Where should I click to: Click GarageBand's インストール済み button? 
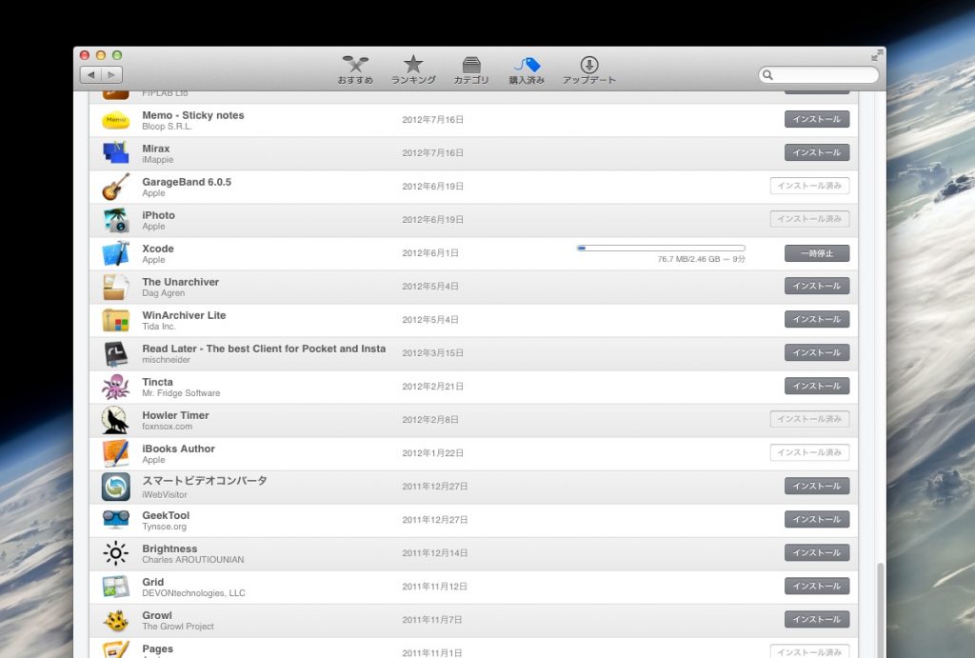809,186
